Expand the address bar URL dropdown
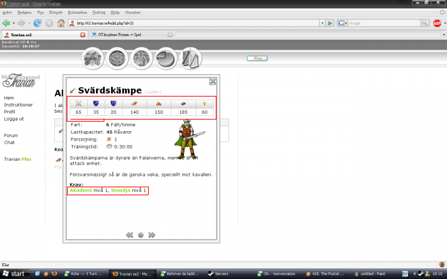The image size is (447, 279). [x=322, y=23]
